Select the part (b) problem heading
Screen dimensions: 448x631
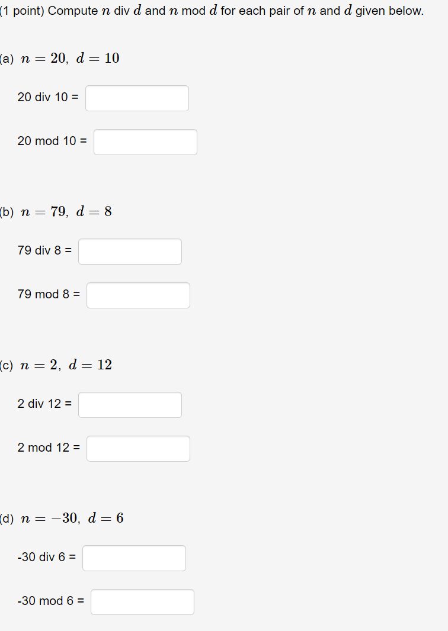[x=56, y=211]
